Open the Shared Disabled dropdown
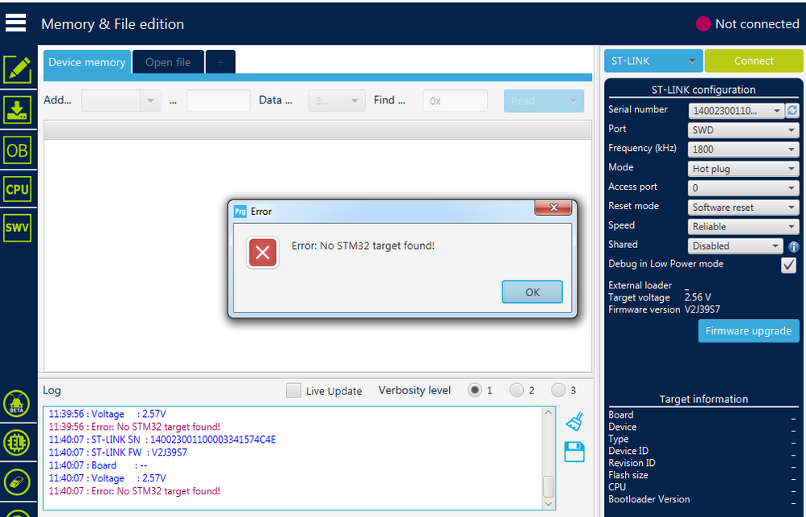806x517 pixels. tap(736, 246)
